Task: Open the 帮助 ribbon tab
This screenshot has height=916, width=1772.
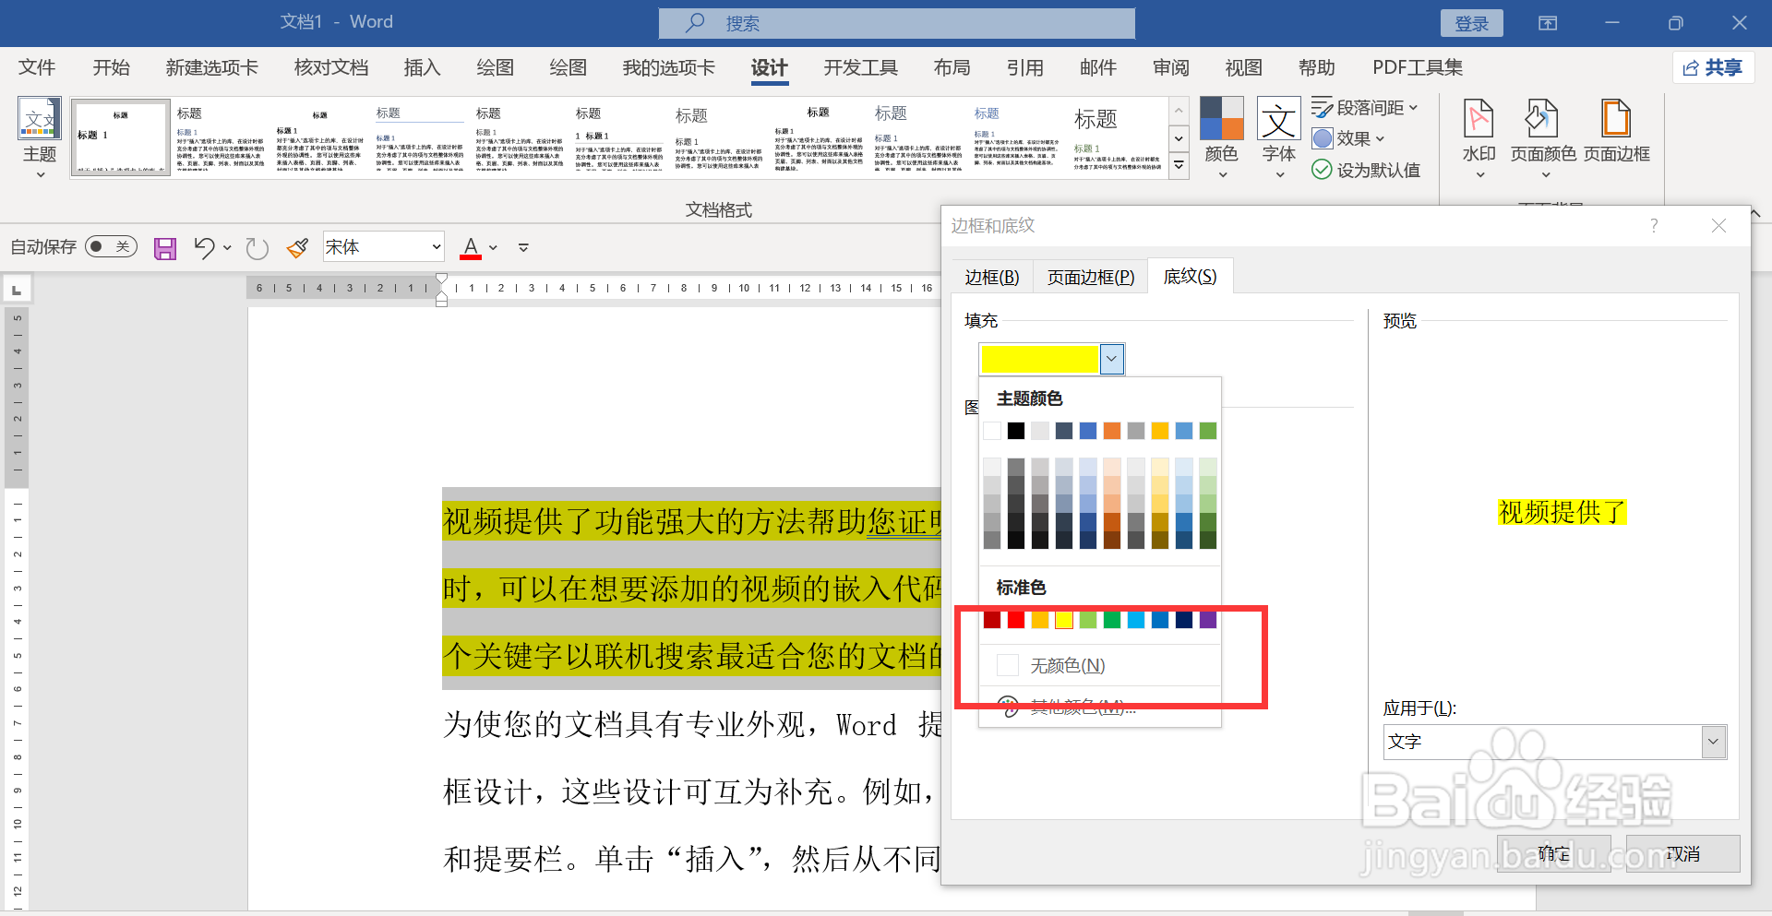Action: (x=1317, y=67)
